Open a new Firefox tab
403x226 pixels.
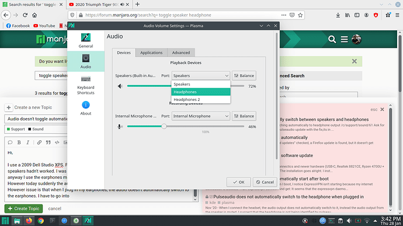click(137, 4)
